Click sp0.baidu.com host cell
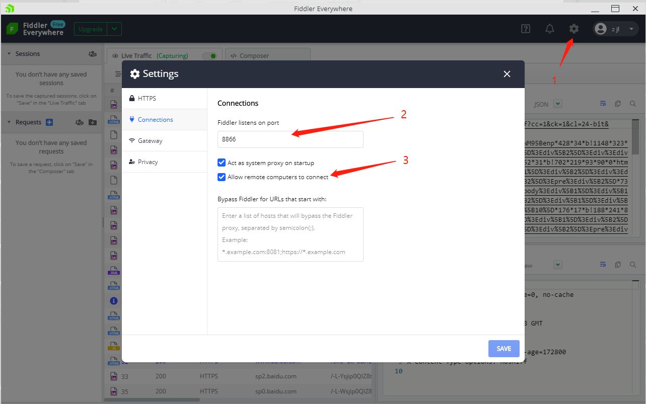 (276, 391)
